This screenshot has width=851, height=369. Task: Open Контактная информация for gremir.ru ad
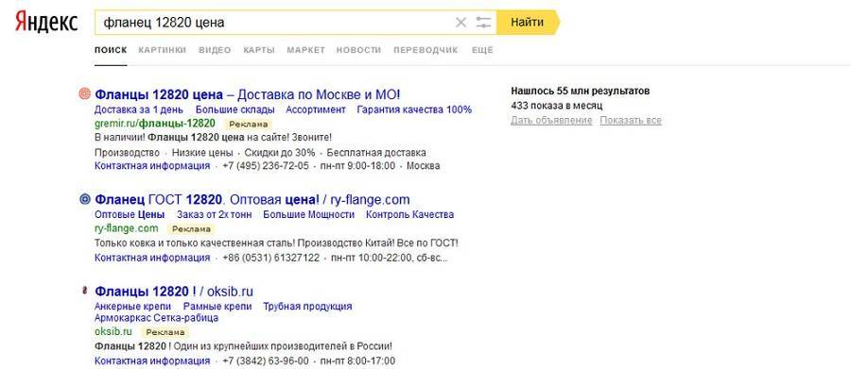coord(152,166)
